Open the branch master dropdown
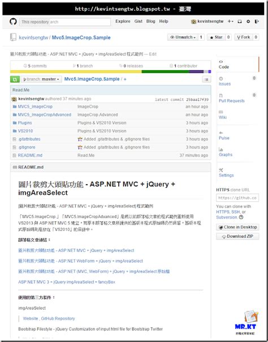 tap(41, 79)
